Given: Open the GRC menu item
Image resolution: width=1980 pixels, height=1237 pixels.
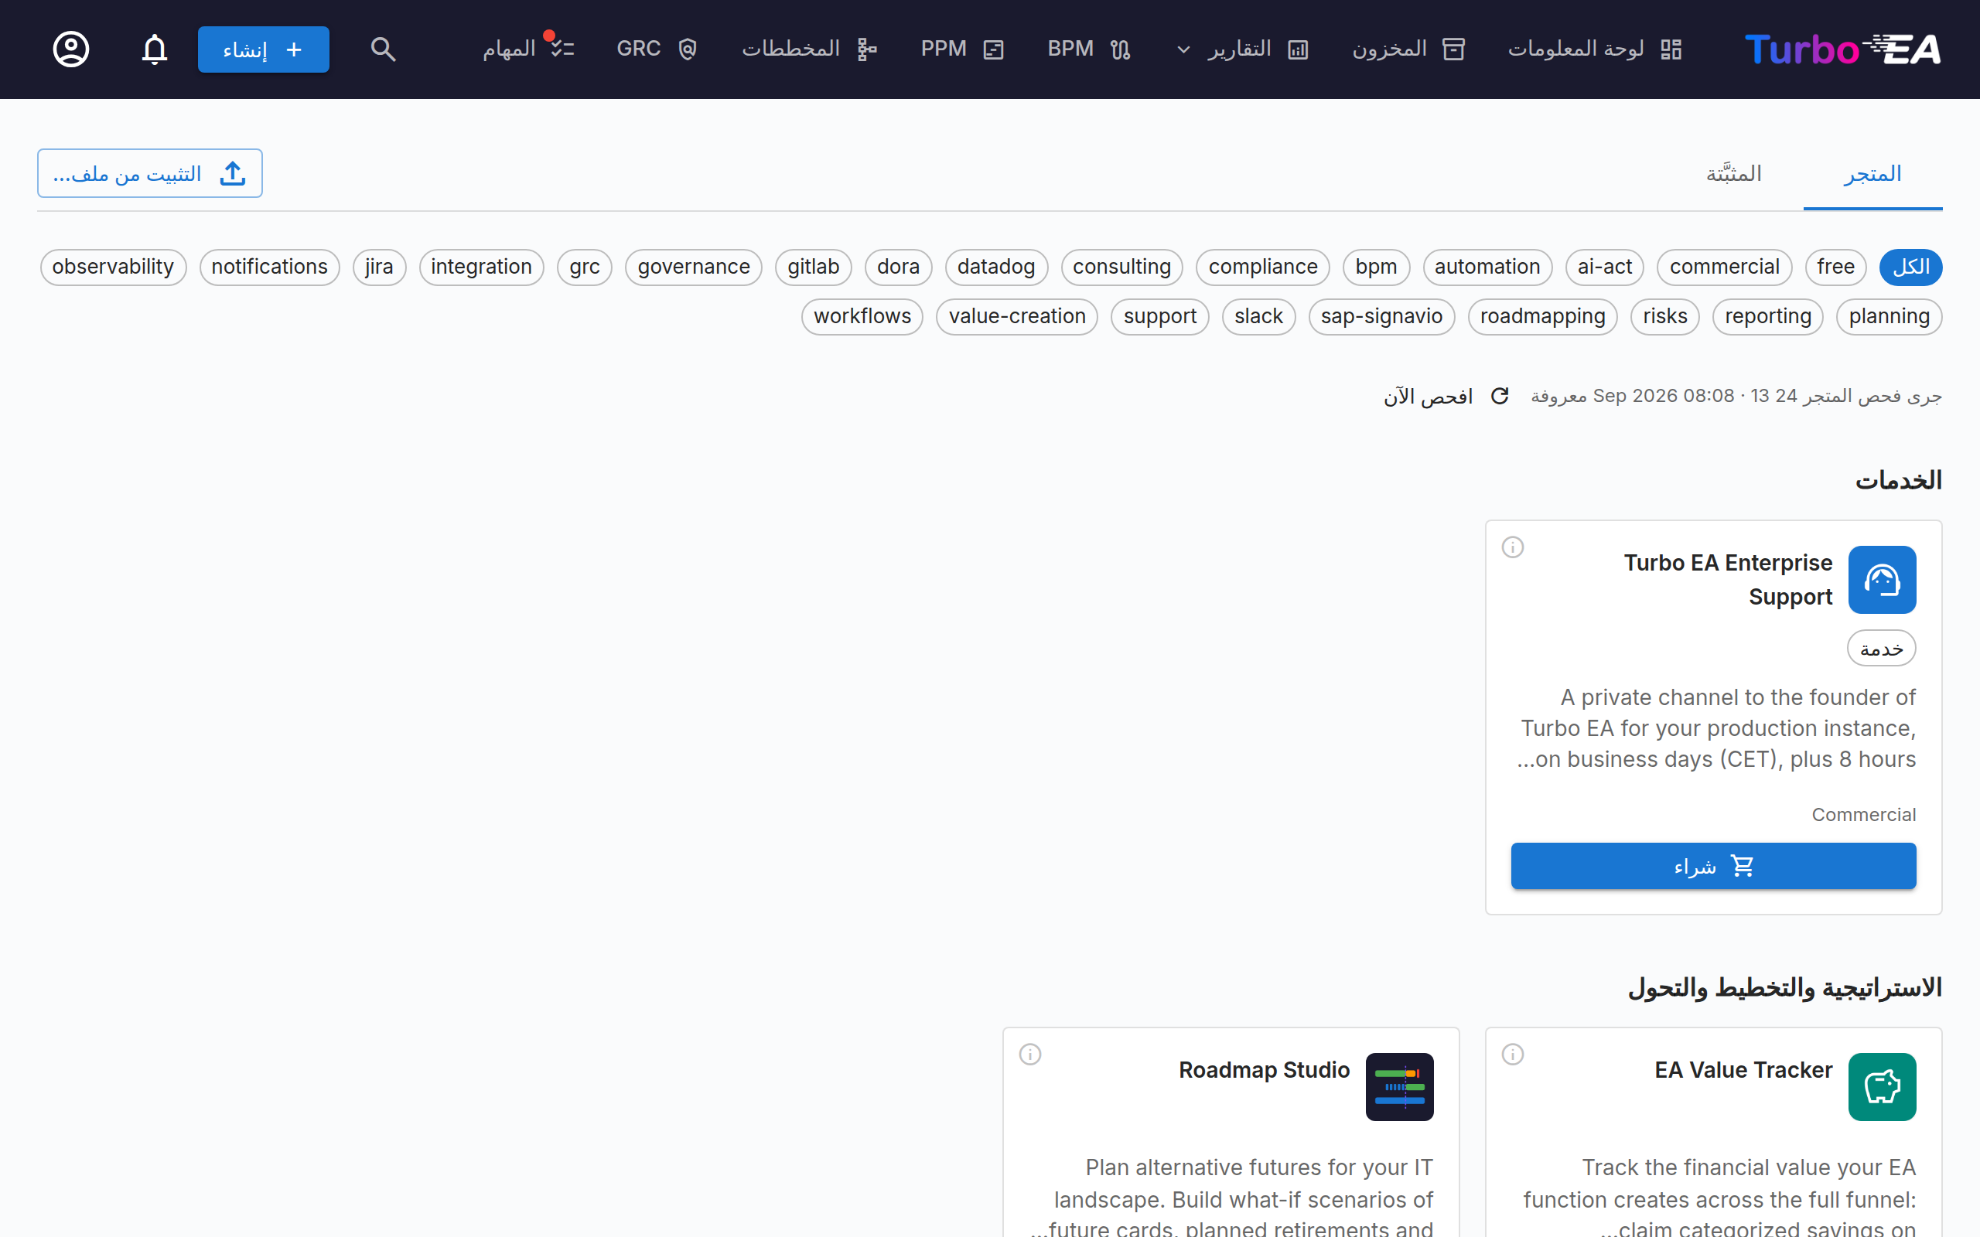Looking at the screenshot, I should 657,49.
